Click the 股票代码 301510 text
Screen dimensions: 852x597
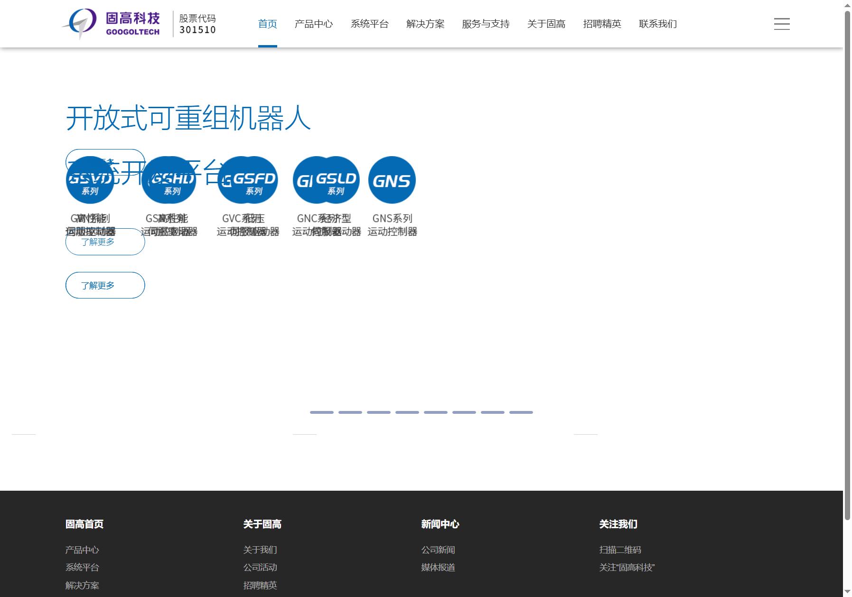[x=197, y=24]
